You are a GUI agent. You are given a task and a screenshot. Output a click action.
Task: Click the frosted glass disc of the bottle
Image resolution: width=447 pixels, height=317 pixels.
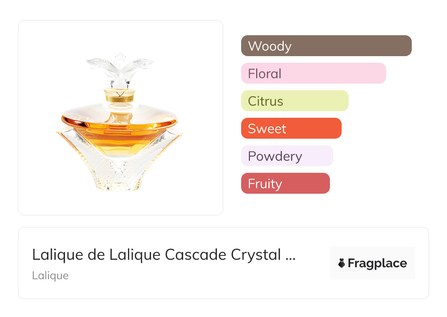pyautogui.click(x=119, y=112)
